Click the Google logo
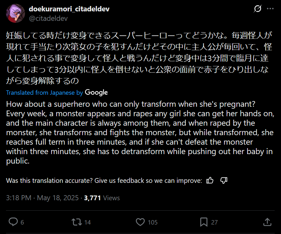Viewport: 281px width, 234px height. pyautogui.click(x=96, y=93)
